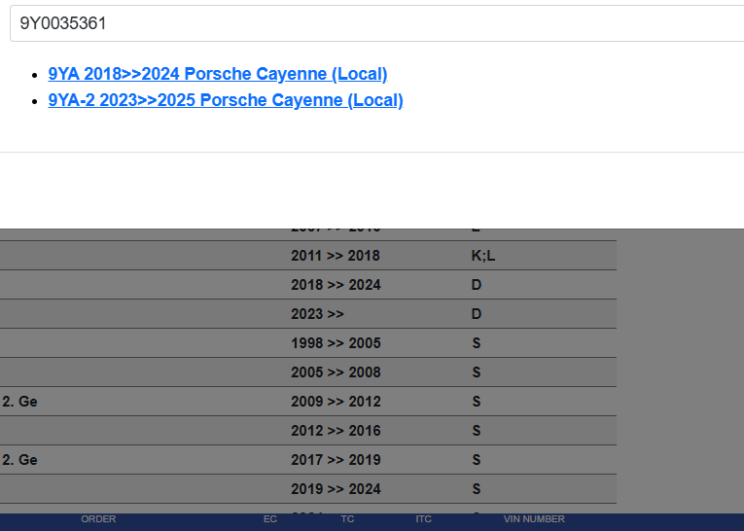Click the 2. Ge label in the 2017 row
Screen dimensions: 744x531
click(x=19, y=460)
